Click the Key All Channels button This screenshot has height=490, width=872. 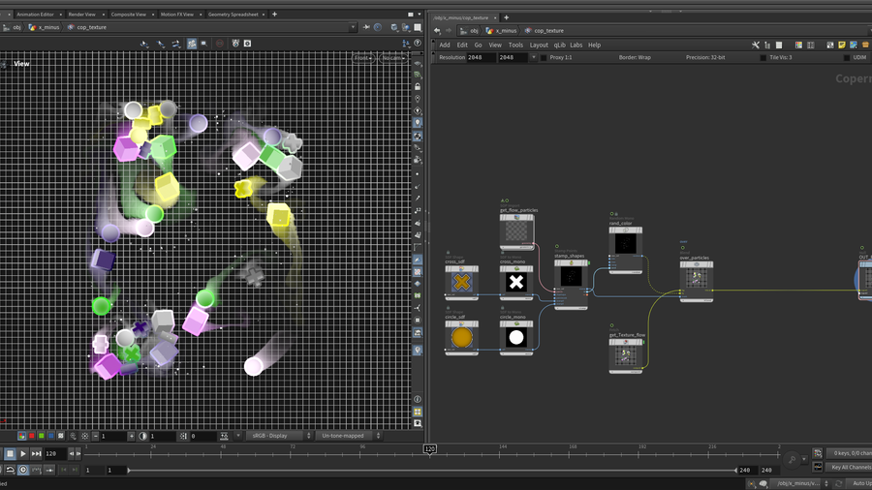[x=850, y=467]
